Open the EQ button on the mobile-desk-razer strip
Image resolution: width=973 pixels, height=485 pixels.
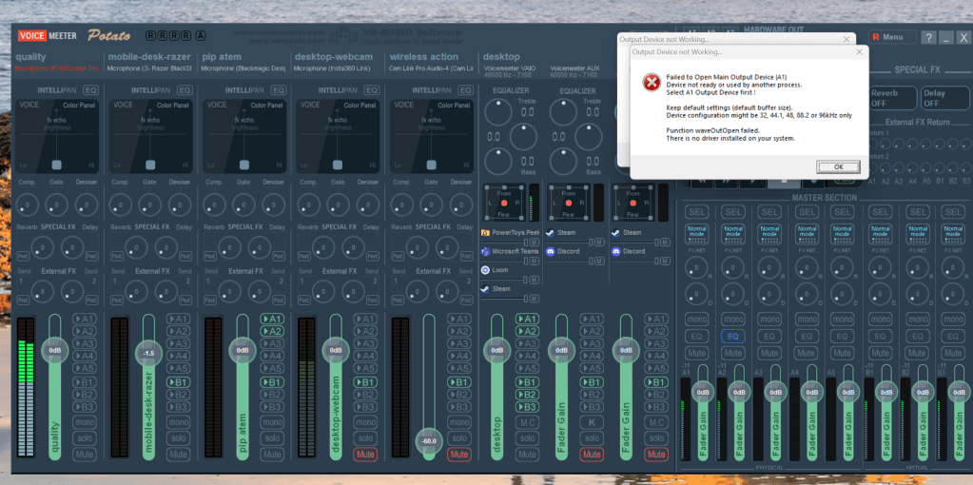pyautogui.click(x=185, y=90)
